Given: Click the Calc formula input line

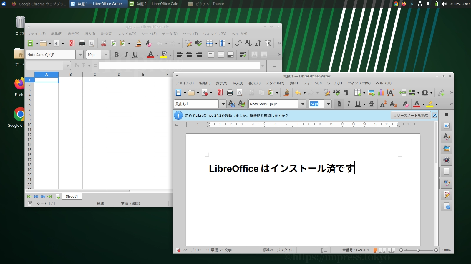Looking at the screenshot, I should [179, 65].
